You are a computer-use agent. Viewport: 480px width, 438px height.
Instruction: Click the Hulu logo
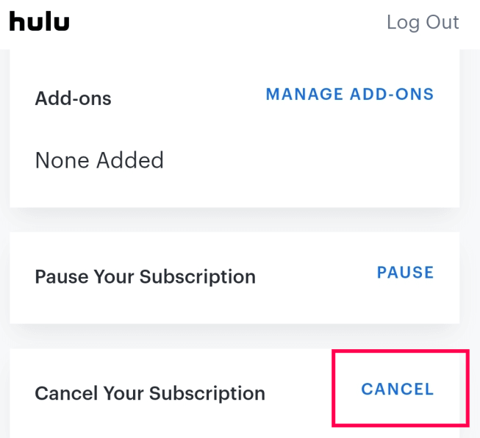(x=39, y=21)
